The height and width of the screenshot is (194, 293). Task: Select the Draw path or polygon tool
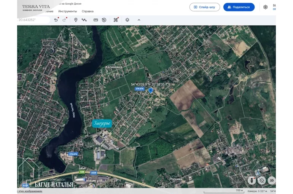[x=84, y=20]
